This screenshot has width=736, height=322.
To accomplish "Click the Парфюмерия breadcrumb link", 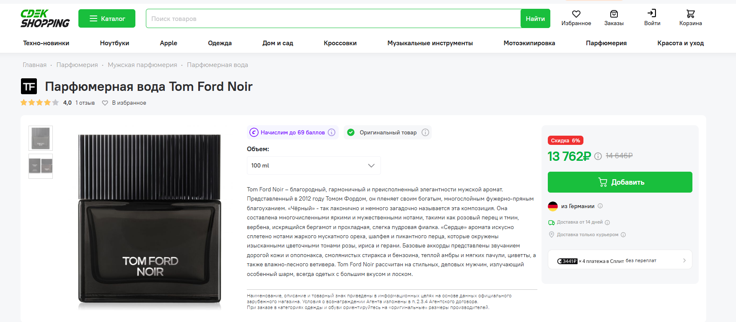I will pyautogui.click(x=77, y=65).
